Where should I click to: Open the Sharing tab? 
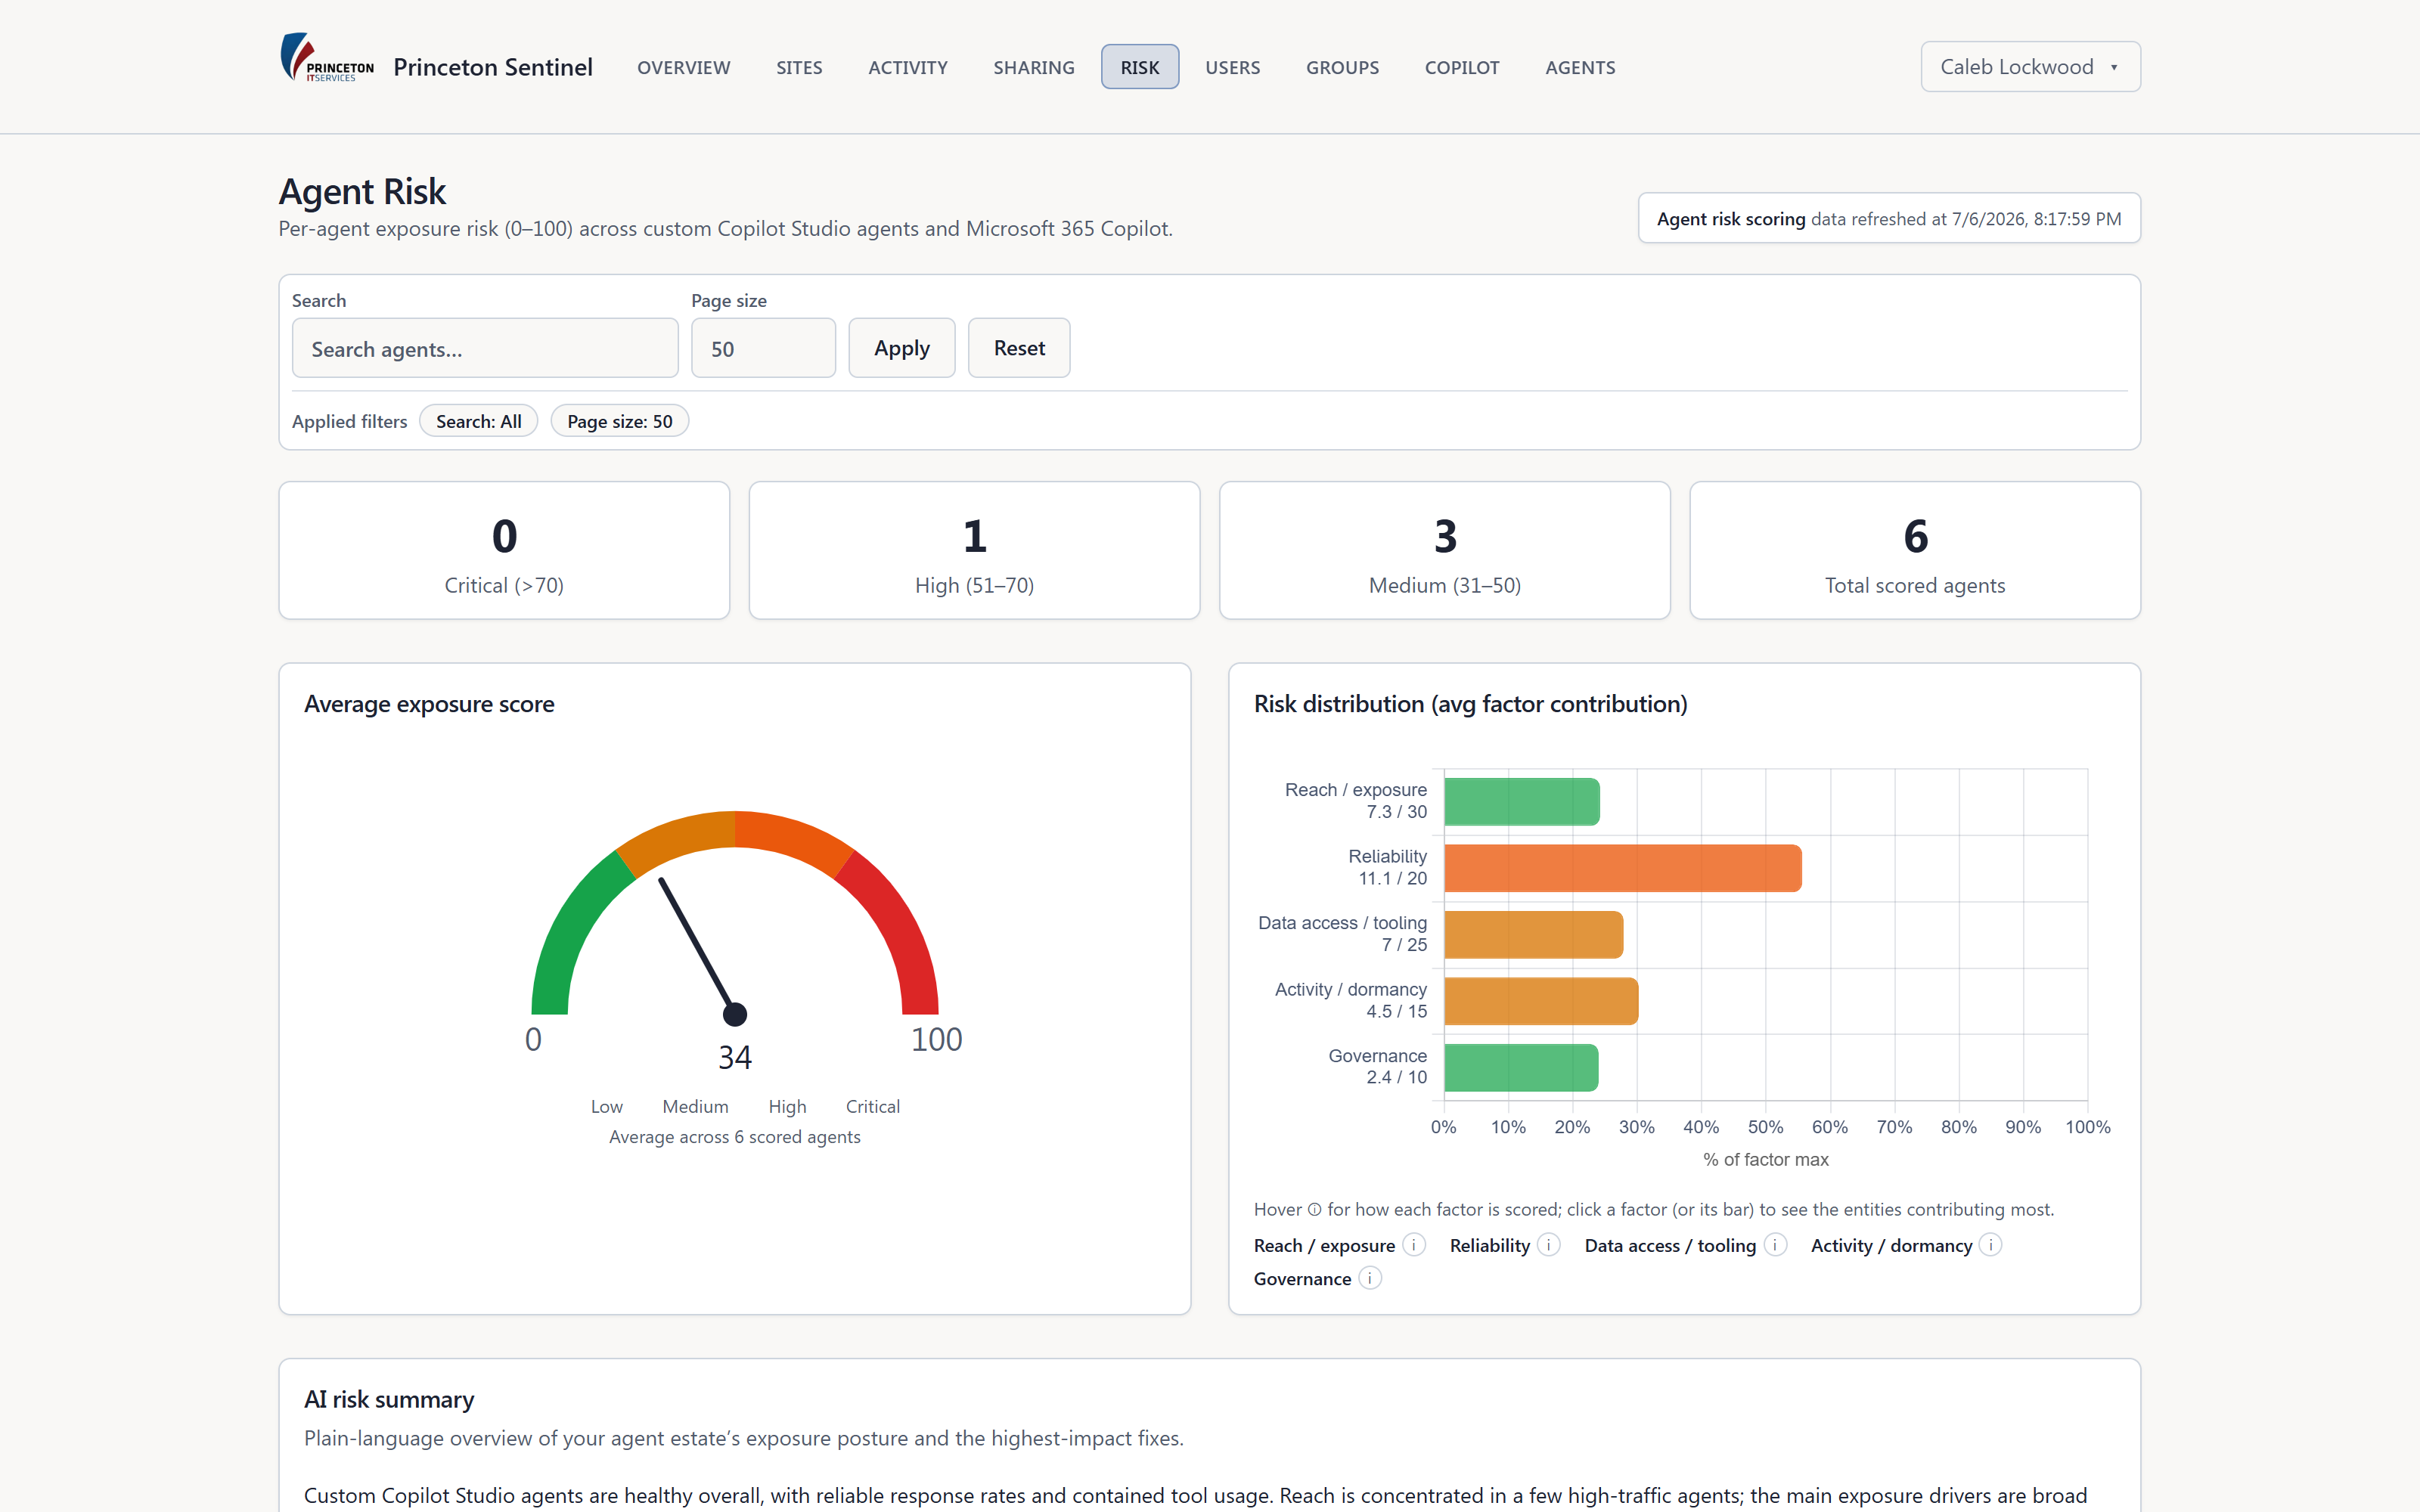[1033, 67]
